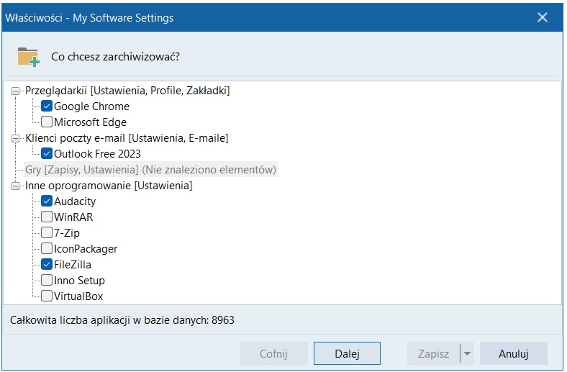Screen dimensions: 567x372
Task: Collapse the Inne oprogramowanie node
Action: pyautogui.click(x=16, y=186)
